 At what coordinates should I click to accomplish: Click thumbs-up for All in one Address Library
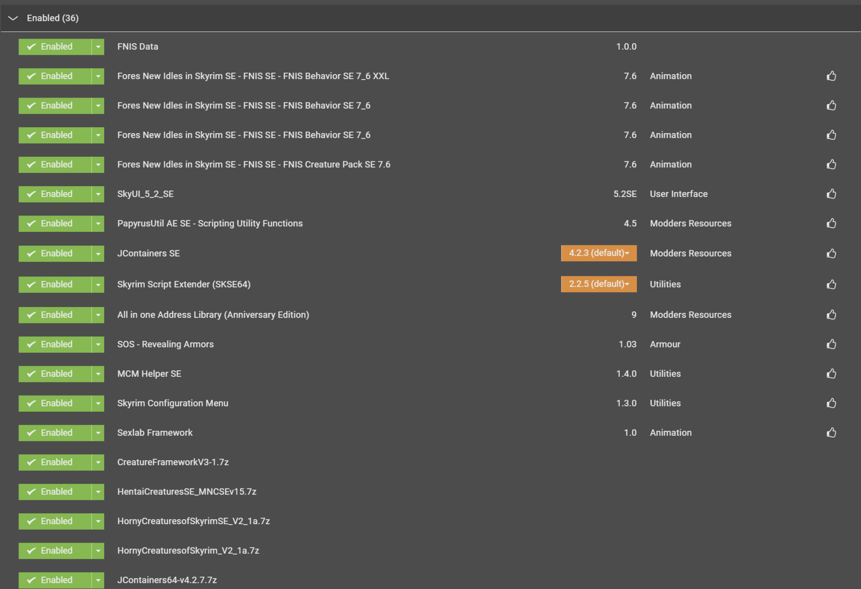click(831, 315)
